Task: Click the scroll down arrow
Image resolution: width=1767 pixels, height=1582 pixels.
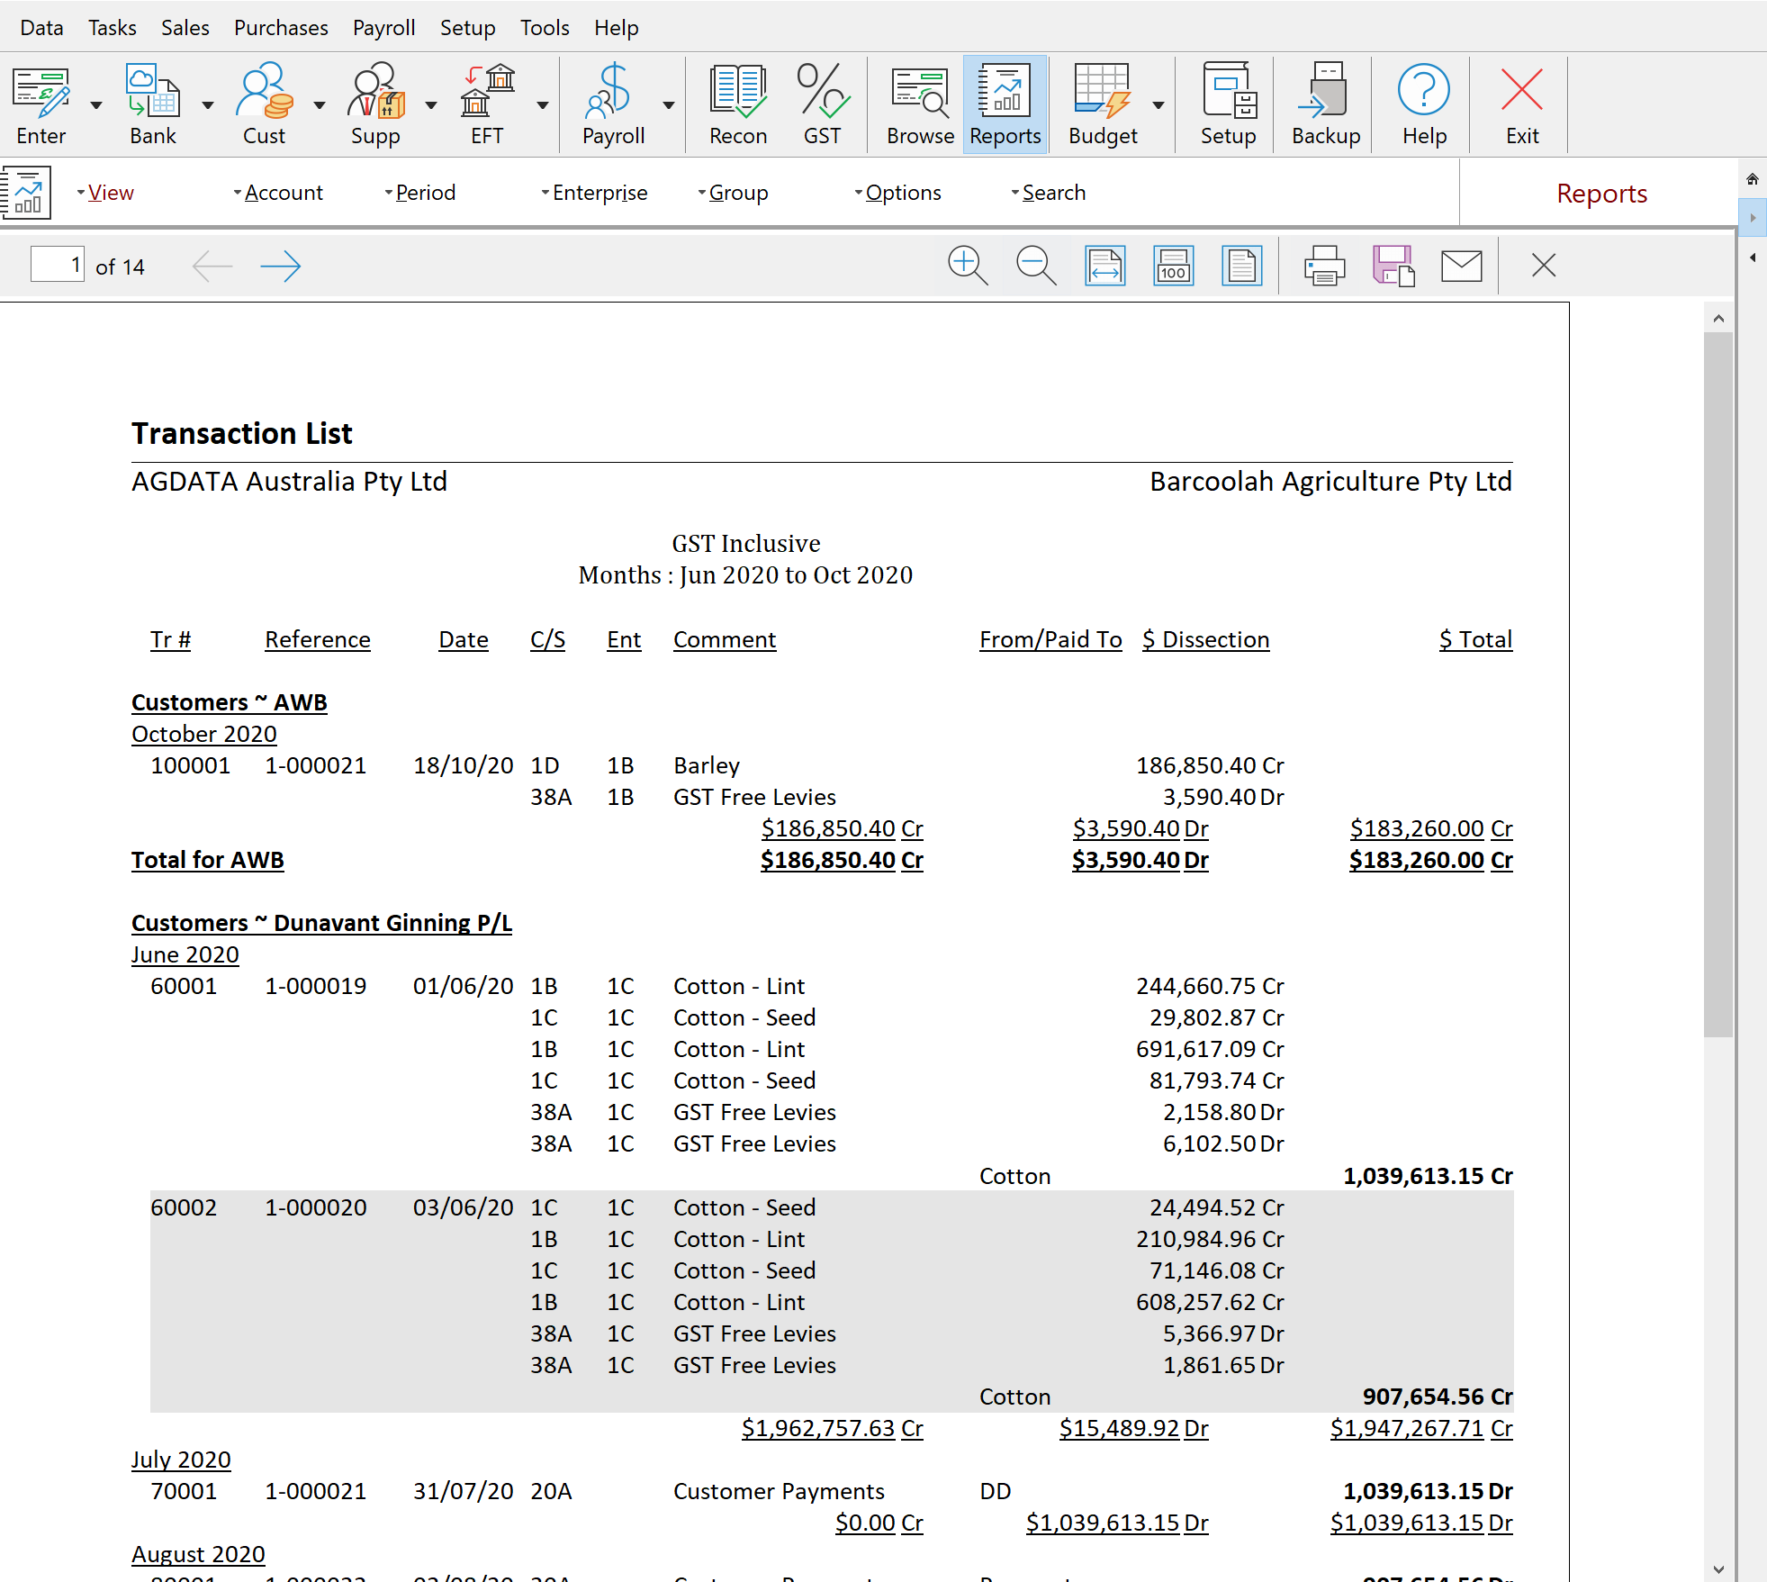Action: pos(1718,1568)
